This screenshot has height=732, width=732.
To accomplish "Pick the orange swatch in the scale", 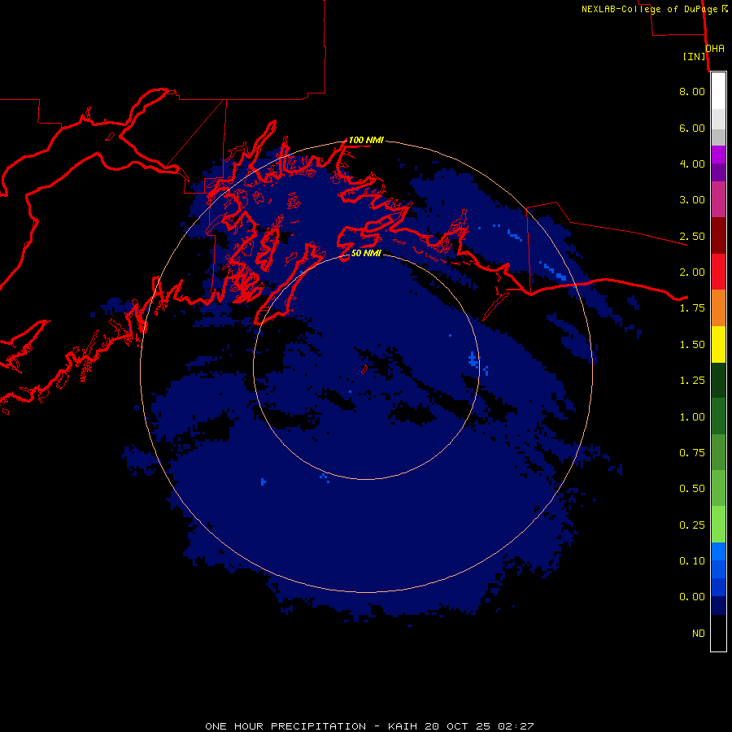I will pos(718,308).
